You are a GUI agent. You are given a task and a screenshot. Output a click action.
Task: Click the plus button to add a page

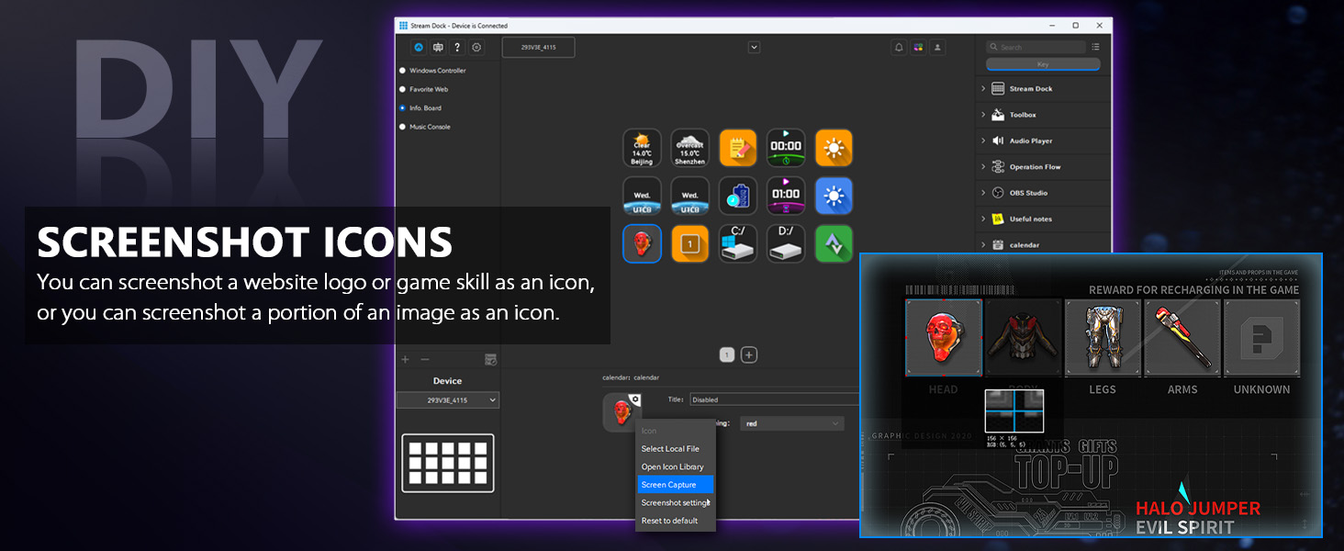pyautogui.click(x=748, y=354)
